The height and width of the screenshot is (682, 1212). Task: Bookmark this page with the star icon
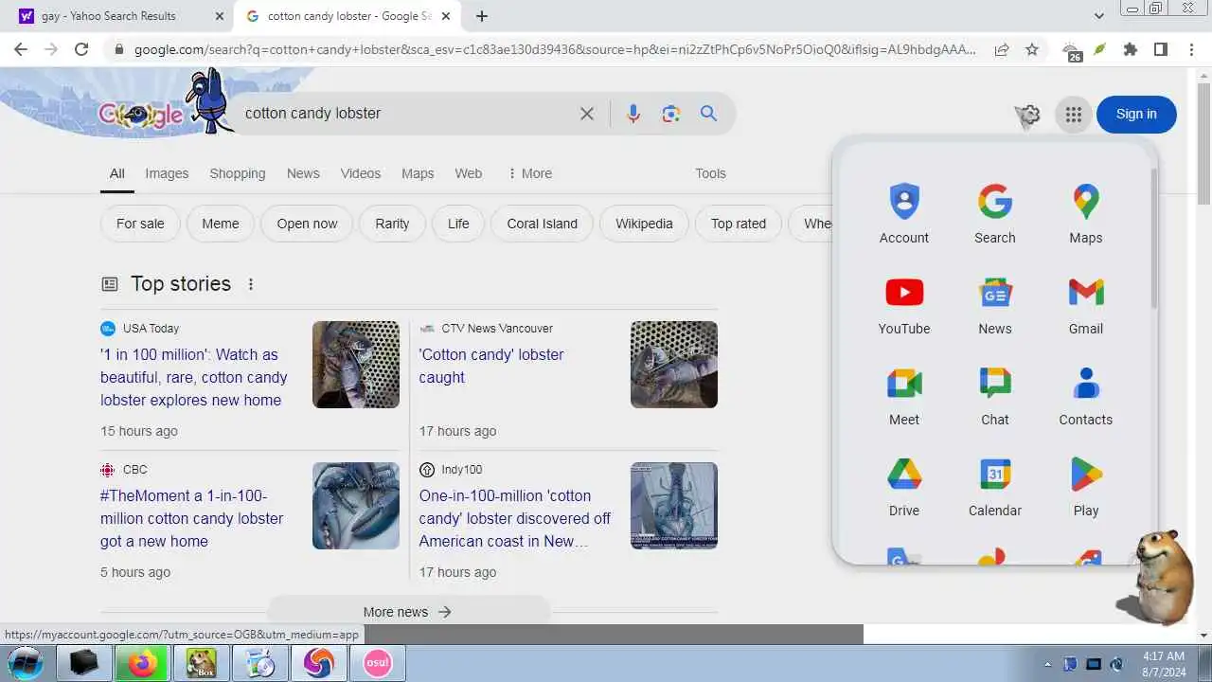click(1032, 49)
